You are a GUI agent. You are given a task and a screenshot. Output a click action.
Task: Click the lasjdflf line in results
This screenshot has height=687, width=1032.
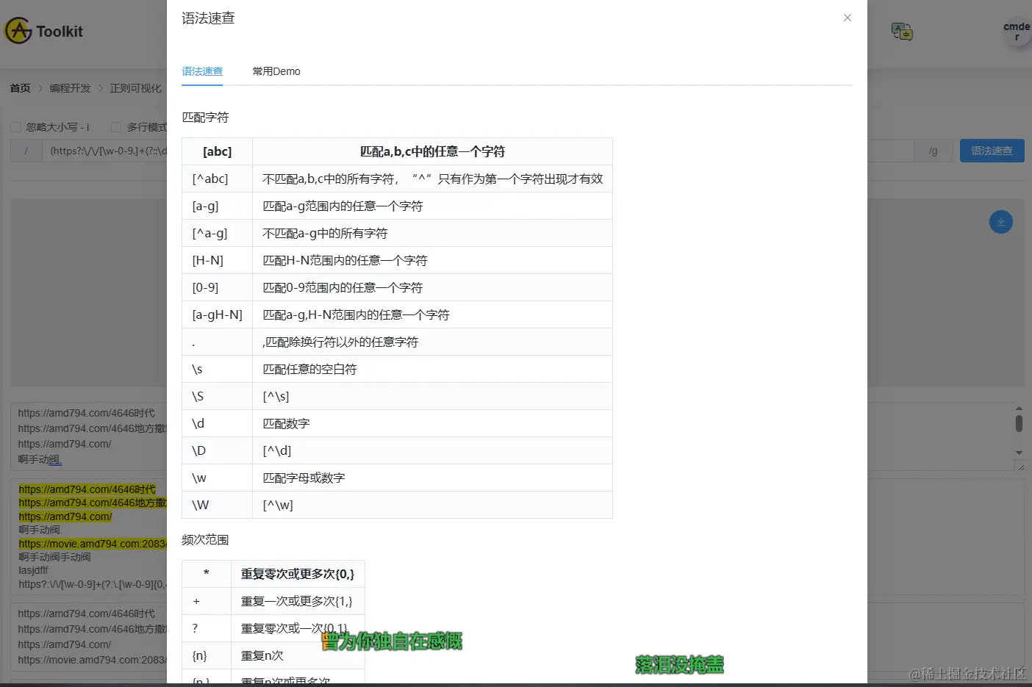(x=33, y=570)
